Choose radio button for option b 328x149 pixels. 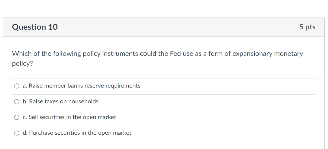(17, 102)
